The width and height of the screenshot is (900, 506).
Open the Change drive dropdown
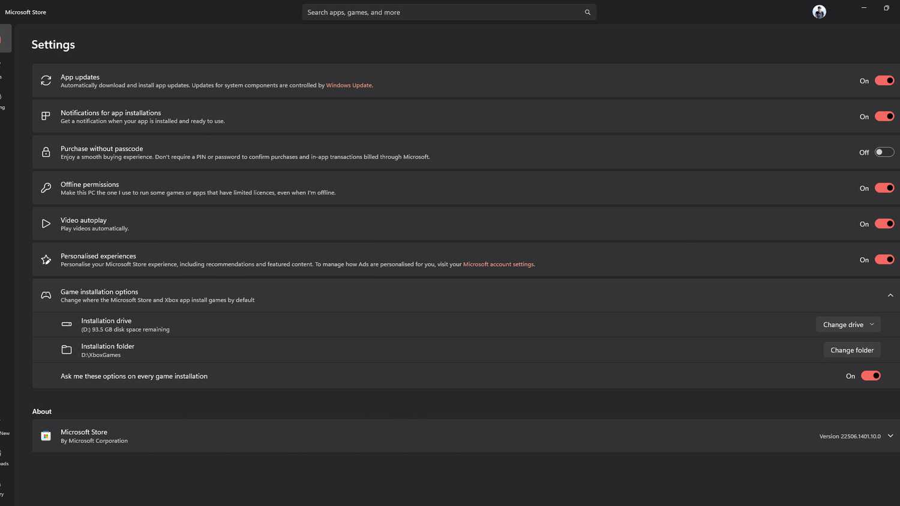(848, 324)
